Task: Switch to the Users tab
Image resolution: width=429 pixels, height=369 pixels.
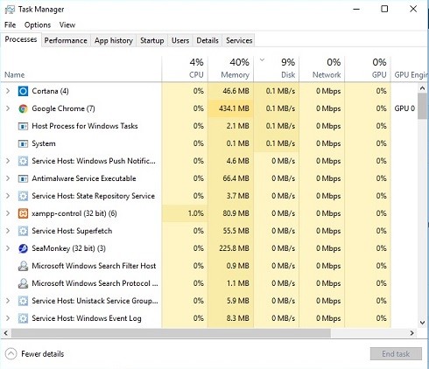Action: [x=180, y=40]
